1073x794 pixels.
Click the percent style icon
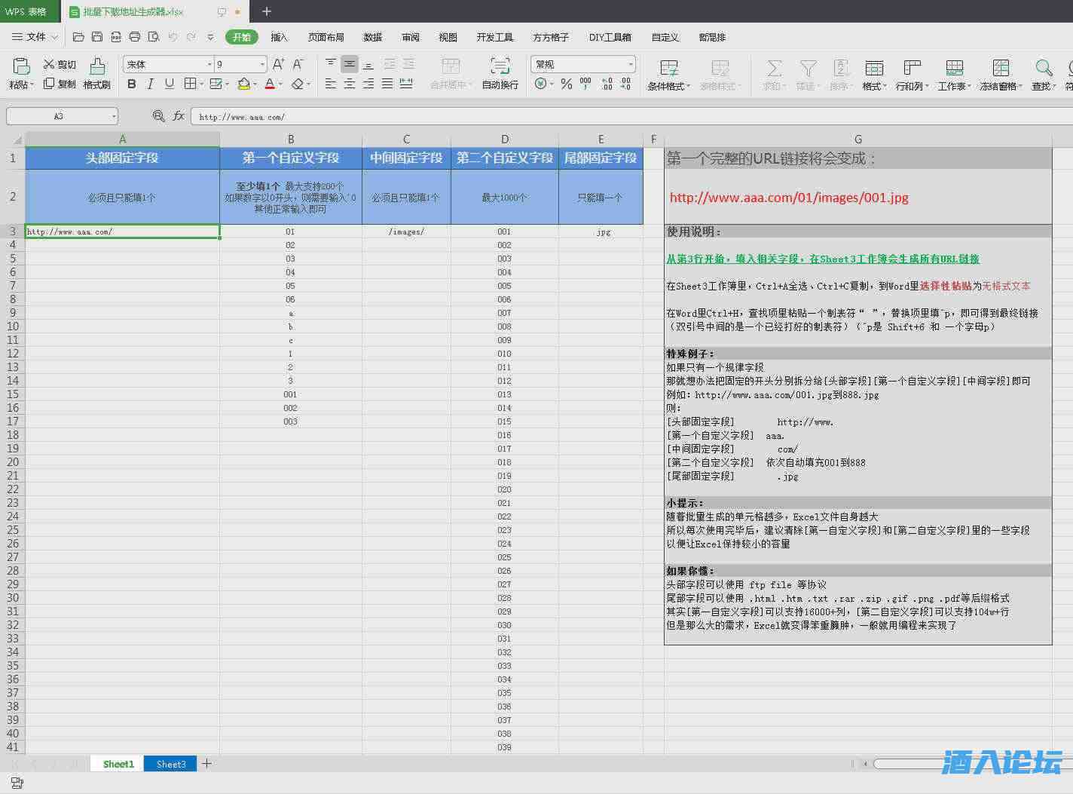point(567,84)
